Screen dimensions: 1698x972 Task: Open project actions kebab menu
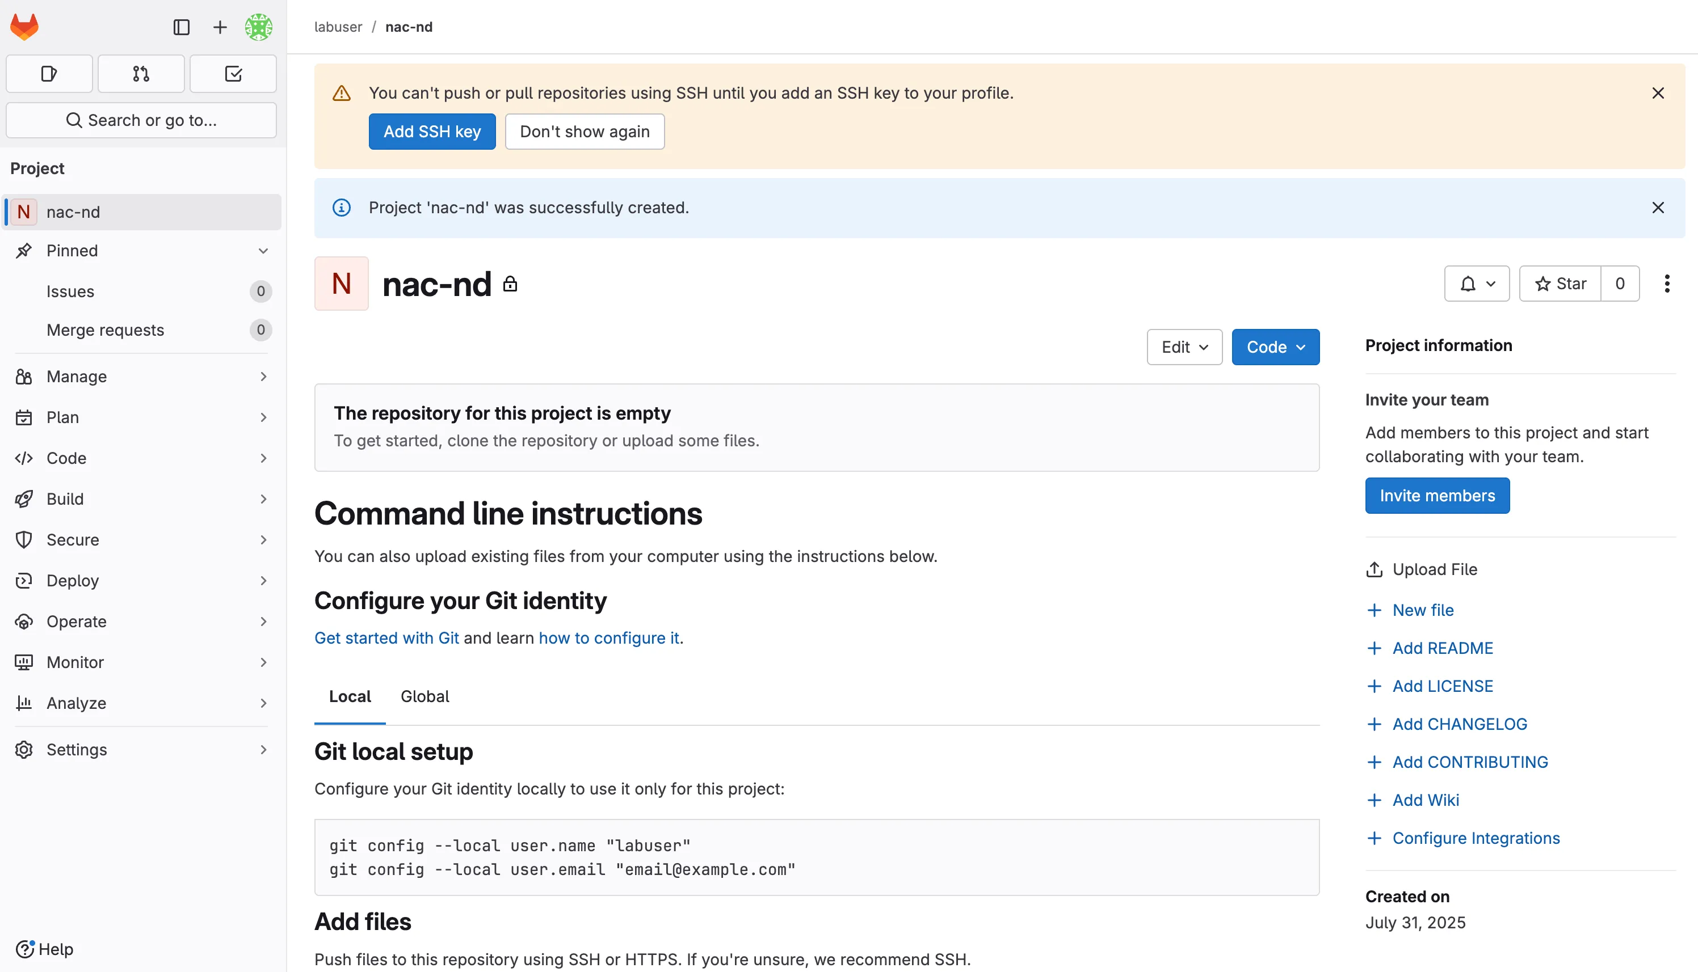(x=1667, y=284)
